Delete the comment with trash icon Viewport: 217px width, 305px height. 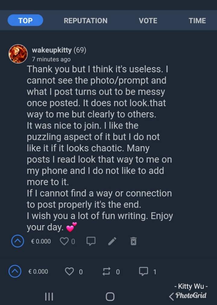coord(133,241)
